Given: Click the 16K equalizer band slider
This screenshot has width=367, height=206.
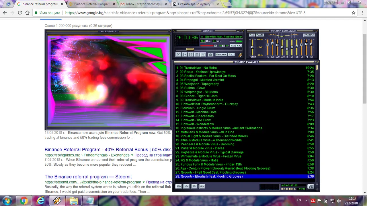Looking at the screenshot, I should coord(311,47).
